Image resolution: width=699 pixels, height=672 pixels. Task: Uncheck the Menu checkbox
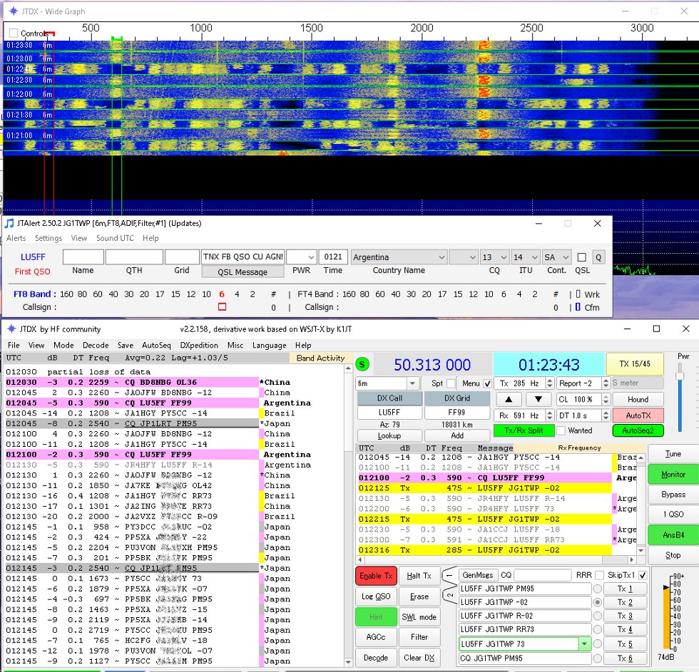click(487, 383)
